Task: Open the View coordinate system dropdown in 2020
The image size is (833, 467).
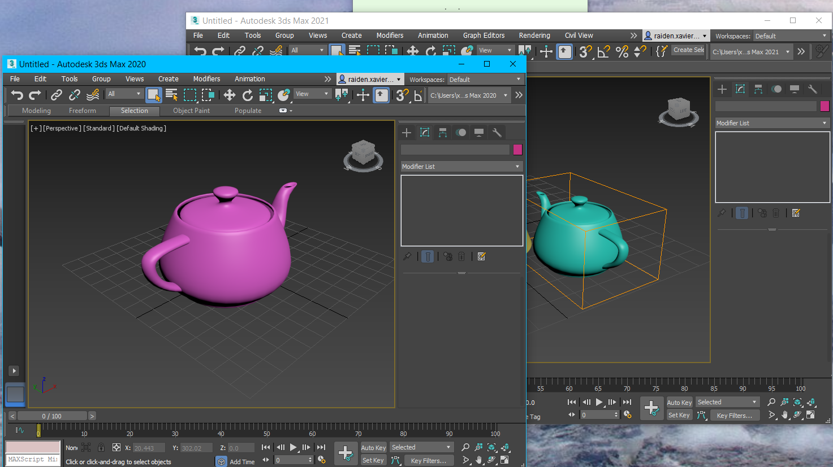Action: [312, 94]
